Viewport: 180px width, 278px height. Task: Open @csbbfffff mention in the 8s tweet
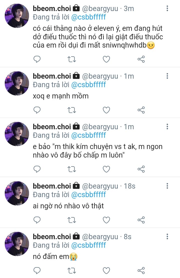point(88,245)
